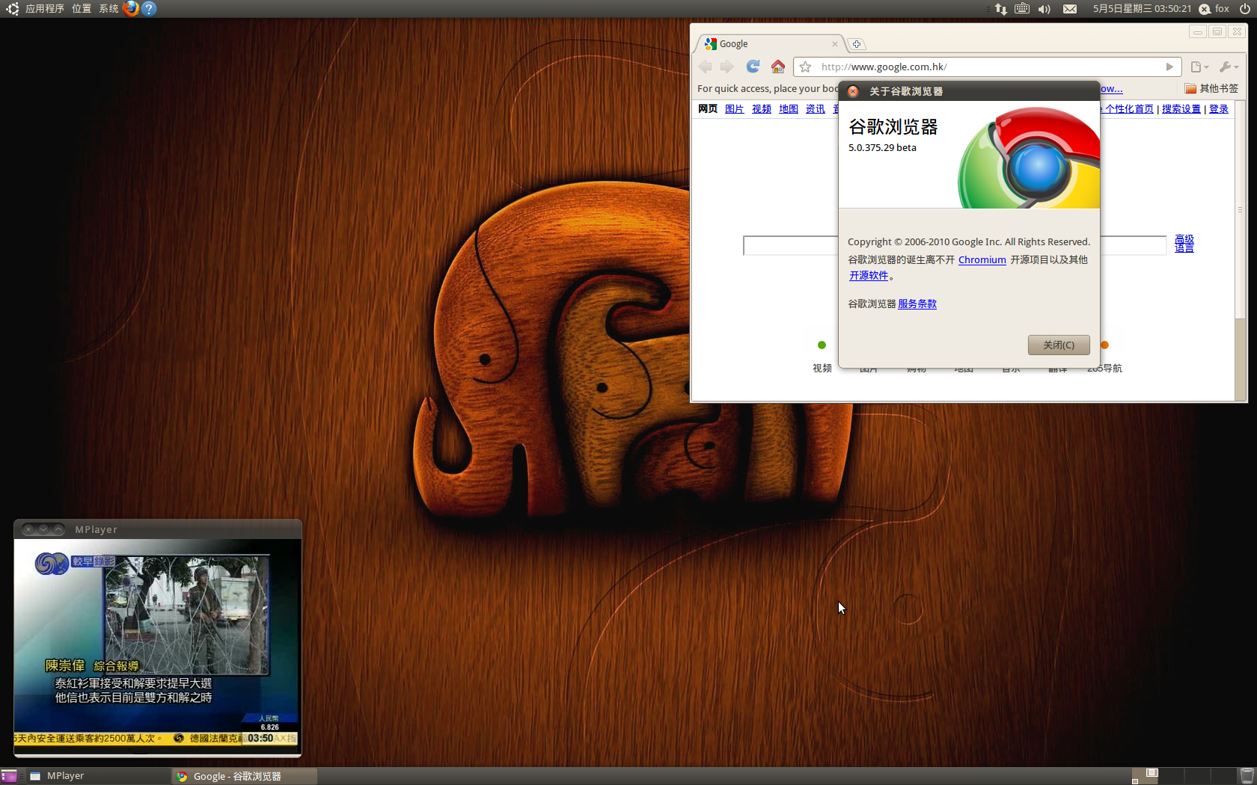Select the Google tab
The image size is (1257, 785).
(771, 44)
